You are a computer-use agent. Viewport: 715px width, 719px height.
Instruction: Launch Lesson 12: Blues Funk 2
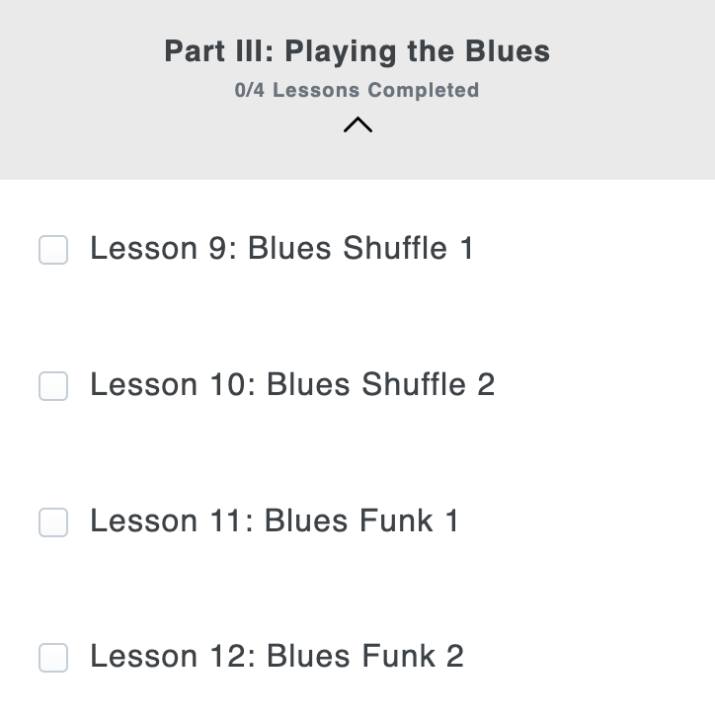point(277,656)
